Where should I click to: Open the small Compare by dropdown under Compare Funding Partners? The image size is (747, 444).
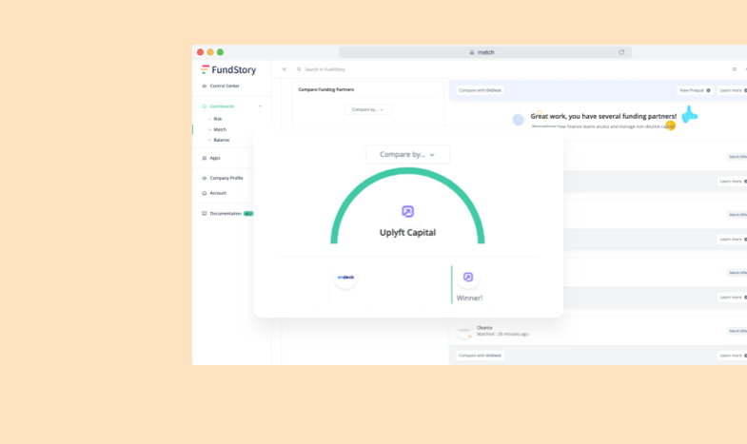pos(367,109)
